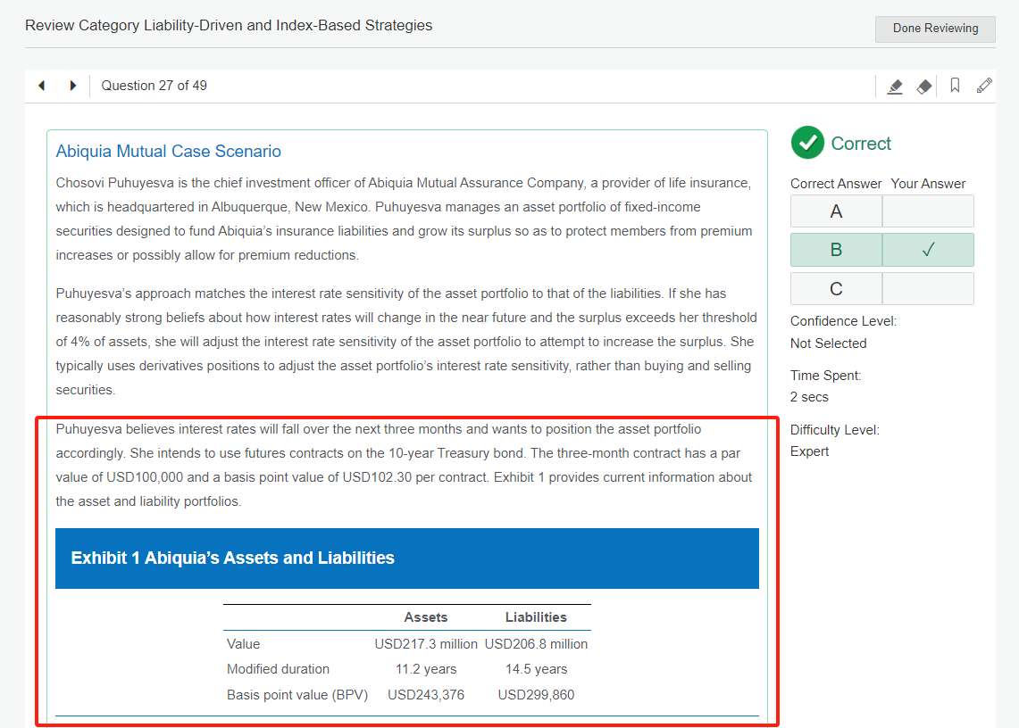Click the Your Answer cell beside option A
The image size is (1019, 728).
coord(928,211)
